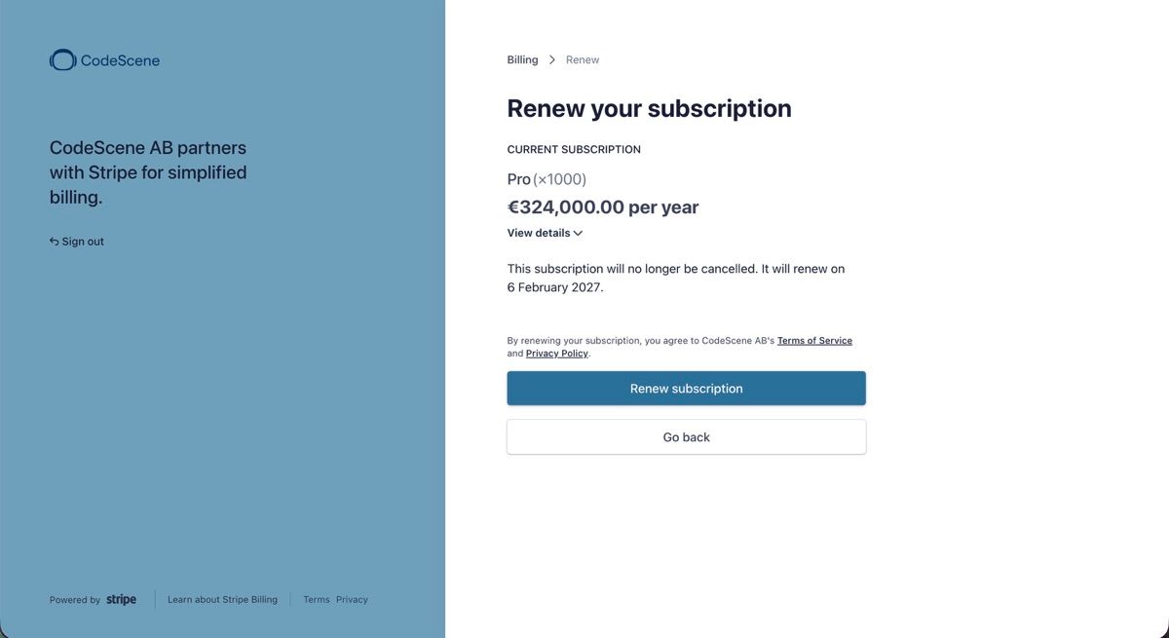Click the €324,000.00 per year price
This screenshot has width=1169, height=638.
[x=603, y=206]
